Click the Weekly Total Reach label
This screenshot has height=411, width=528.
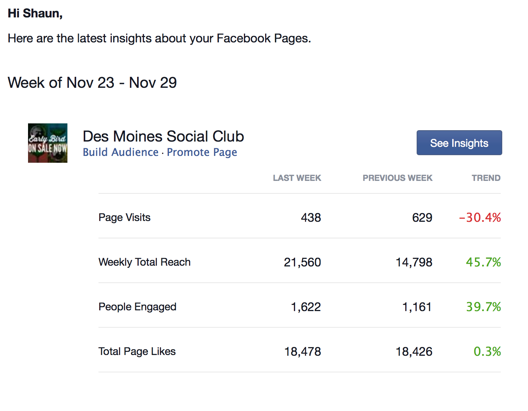point(144,262)
